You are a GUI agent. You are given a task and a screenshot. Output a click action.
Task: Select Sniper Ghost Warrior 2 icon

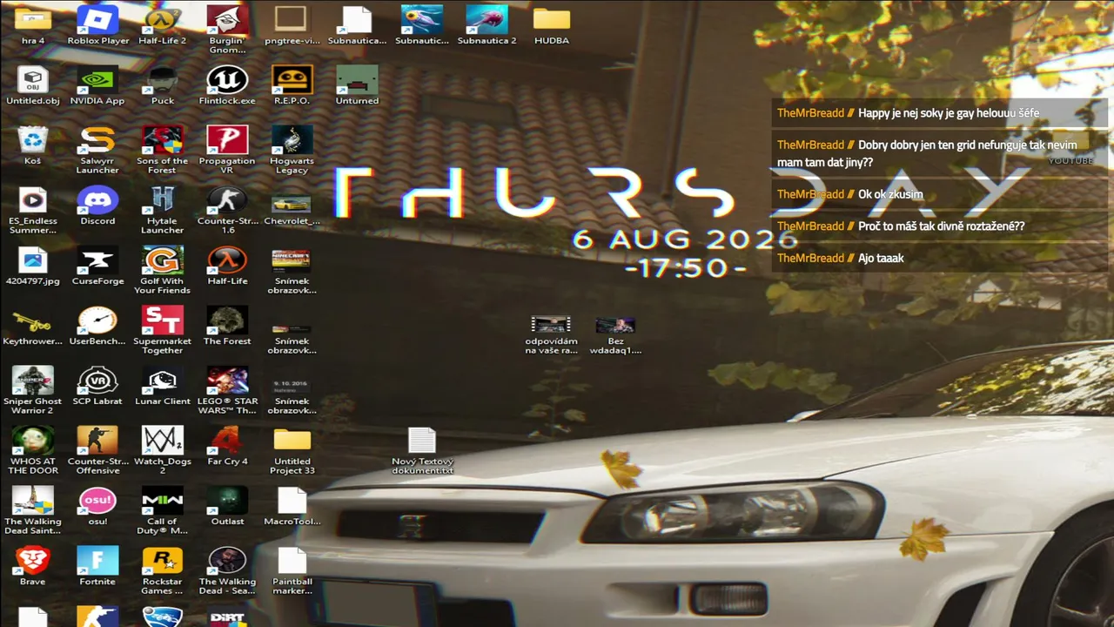tap(33, 390)
